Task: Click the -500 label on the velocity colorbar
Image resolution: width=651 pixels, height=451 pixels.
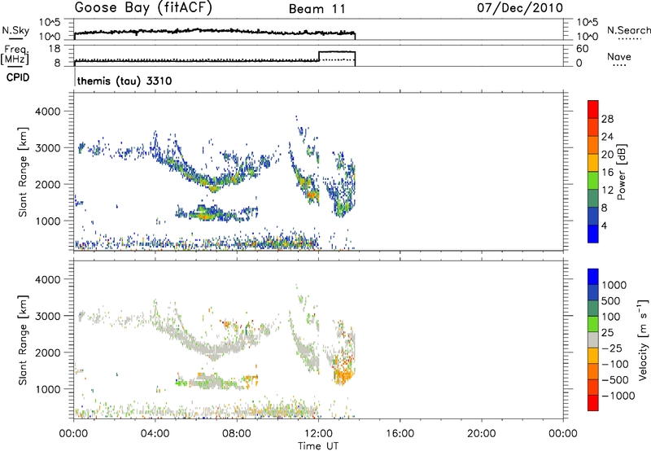Action: pos(615,379)
